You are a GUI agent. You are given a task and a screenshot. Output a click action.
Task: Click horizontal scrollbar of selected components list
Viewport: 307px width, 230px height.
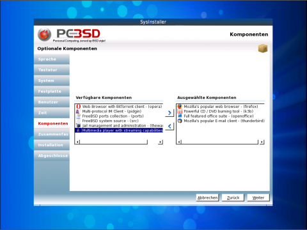(220, 142)
